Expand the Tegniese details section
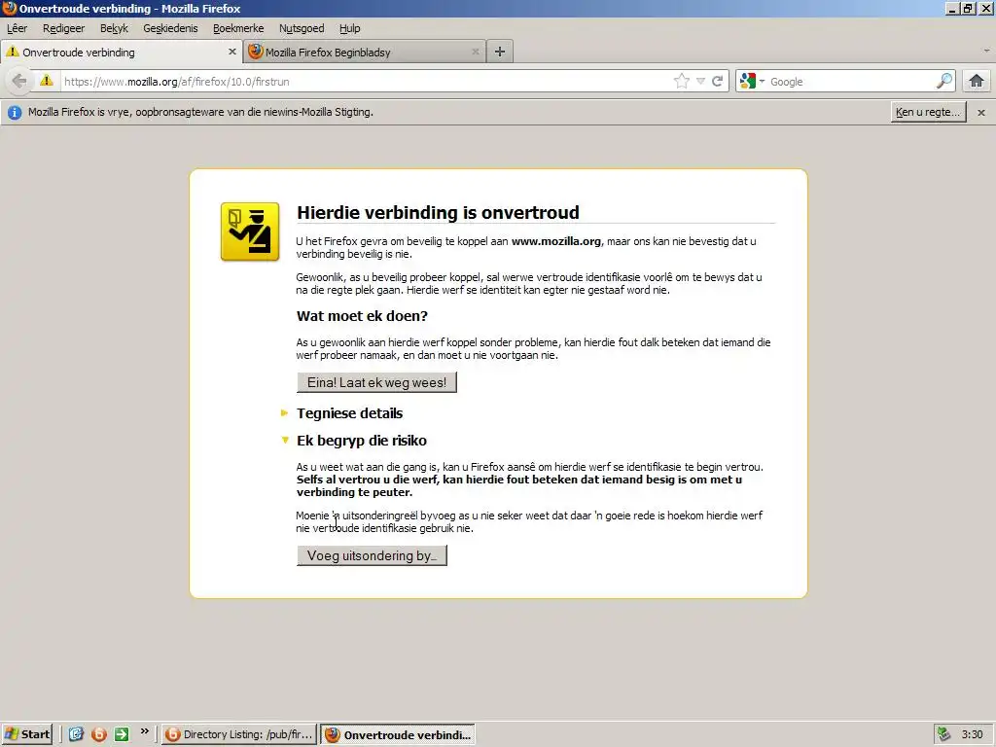 tap(349, 412)
